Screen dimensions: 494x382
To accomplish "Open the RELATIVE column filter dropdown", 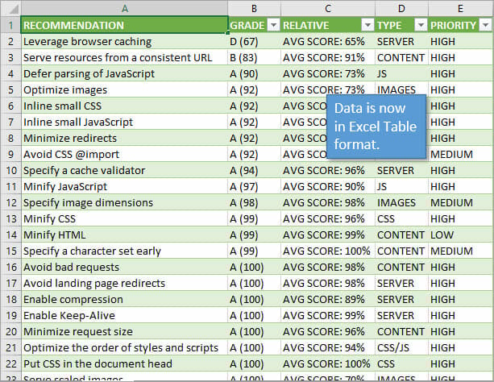I will point(367,25).
